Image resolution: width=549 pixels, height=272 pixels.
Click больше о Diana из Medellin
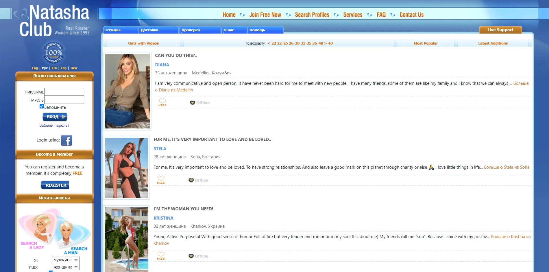(x=521, y=83)
